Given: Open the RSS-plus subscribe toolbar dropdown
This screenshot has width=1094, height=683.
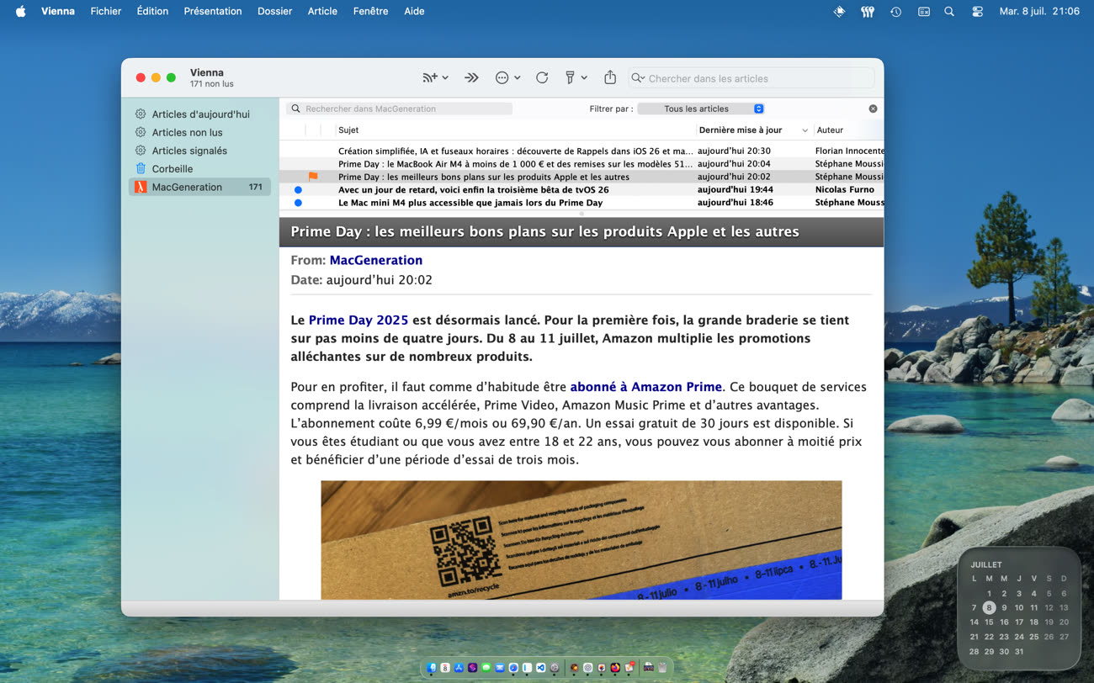Looking at the screenshot, I should click(435, 77).
